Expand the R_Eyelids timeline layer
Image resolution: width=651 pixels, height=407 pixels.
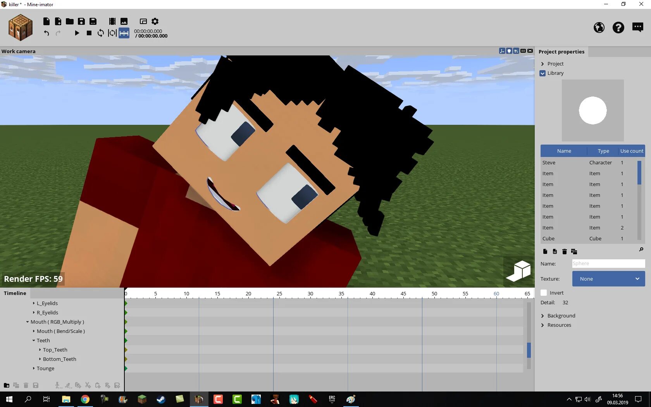(34, 312)
